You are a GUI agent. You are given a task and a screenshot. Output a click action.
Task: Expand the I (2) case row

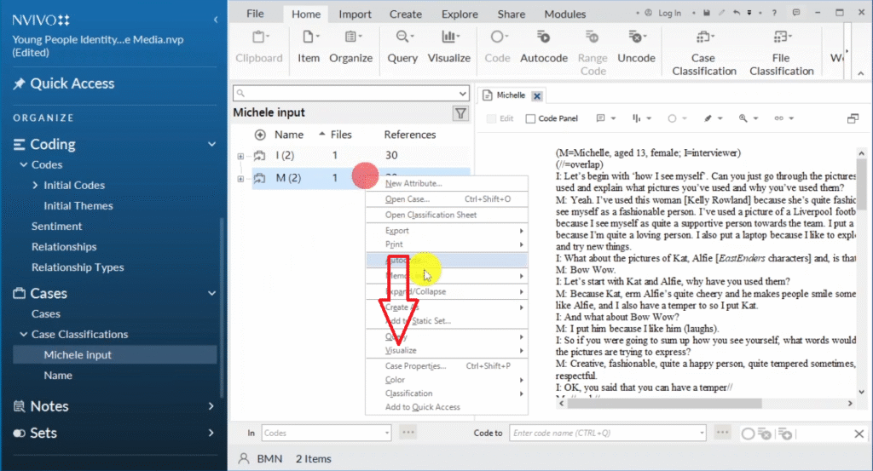[240, 156]
